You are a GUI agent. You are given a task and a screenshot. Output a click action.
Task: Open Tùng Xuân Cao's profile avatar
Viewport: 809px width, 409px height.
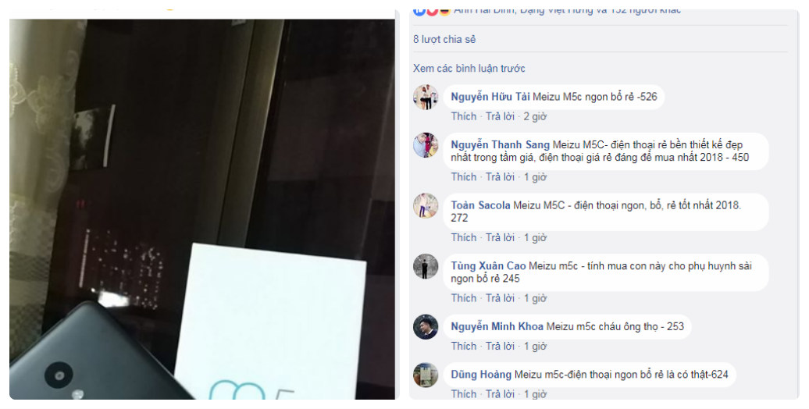click(426, 266)
